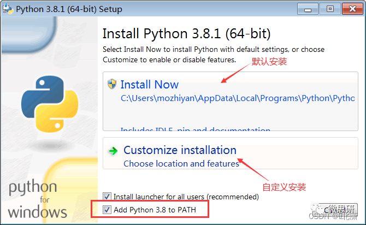Screen dimensions: 366x225
Task: Click the Includes IDLE, pip and documentation text
Action: click(195, 131)
